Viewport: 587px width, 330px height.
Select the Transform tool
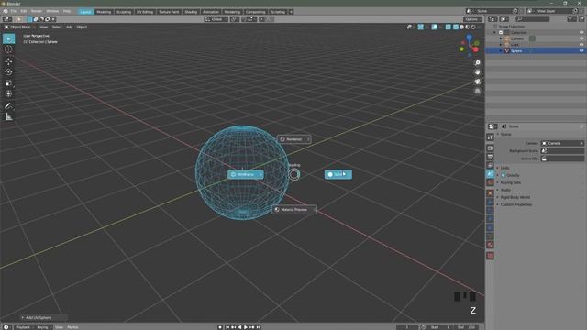click(8, 93)
